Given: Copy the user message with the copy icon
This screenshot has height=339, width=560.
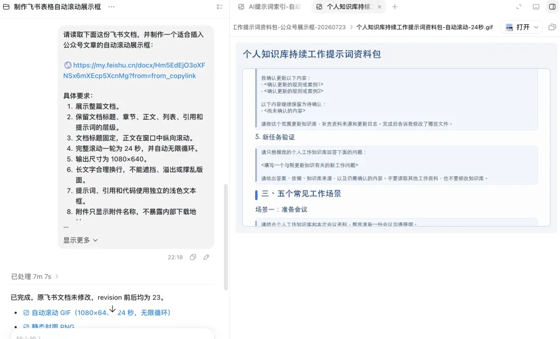Looking at the screenshot, I should click(x=193, y=257).
